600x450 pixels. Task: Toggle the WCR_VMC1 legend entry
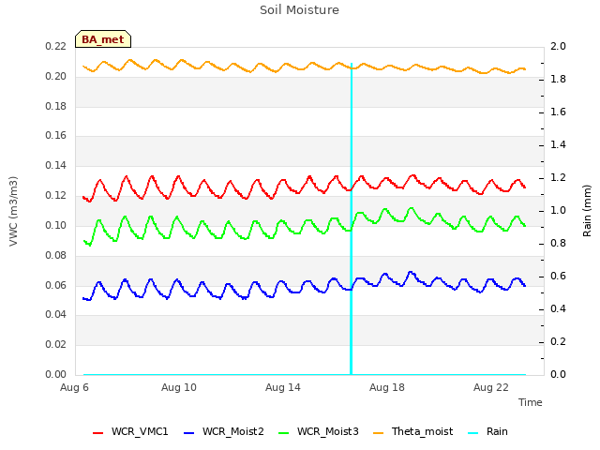pos(130,431)
